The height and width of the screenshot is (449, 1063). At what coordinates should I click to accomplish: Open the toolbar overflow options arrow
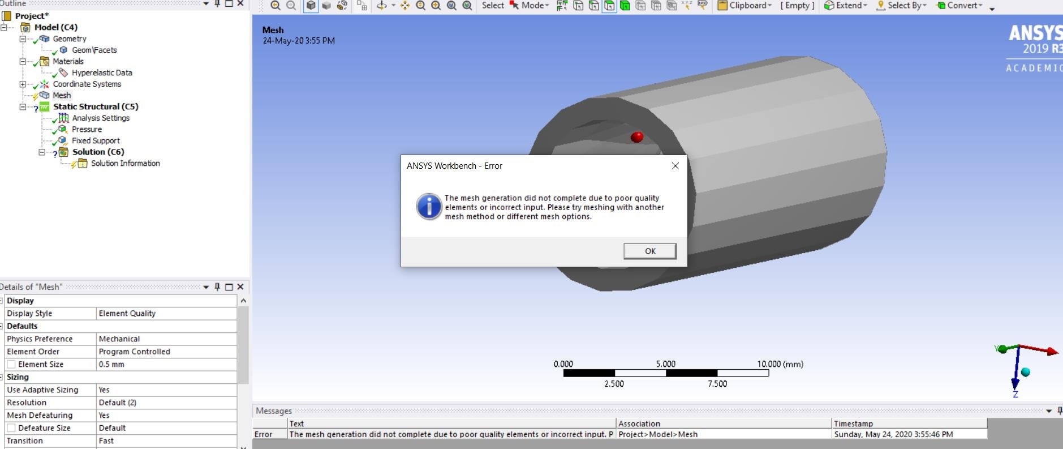[x=992, y=8]
